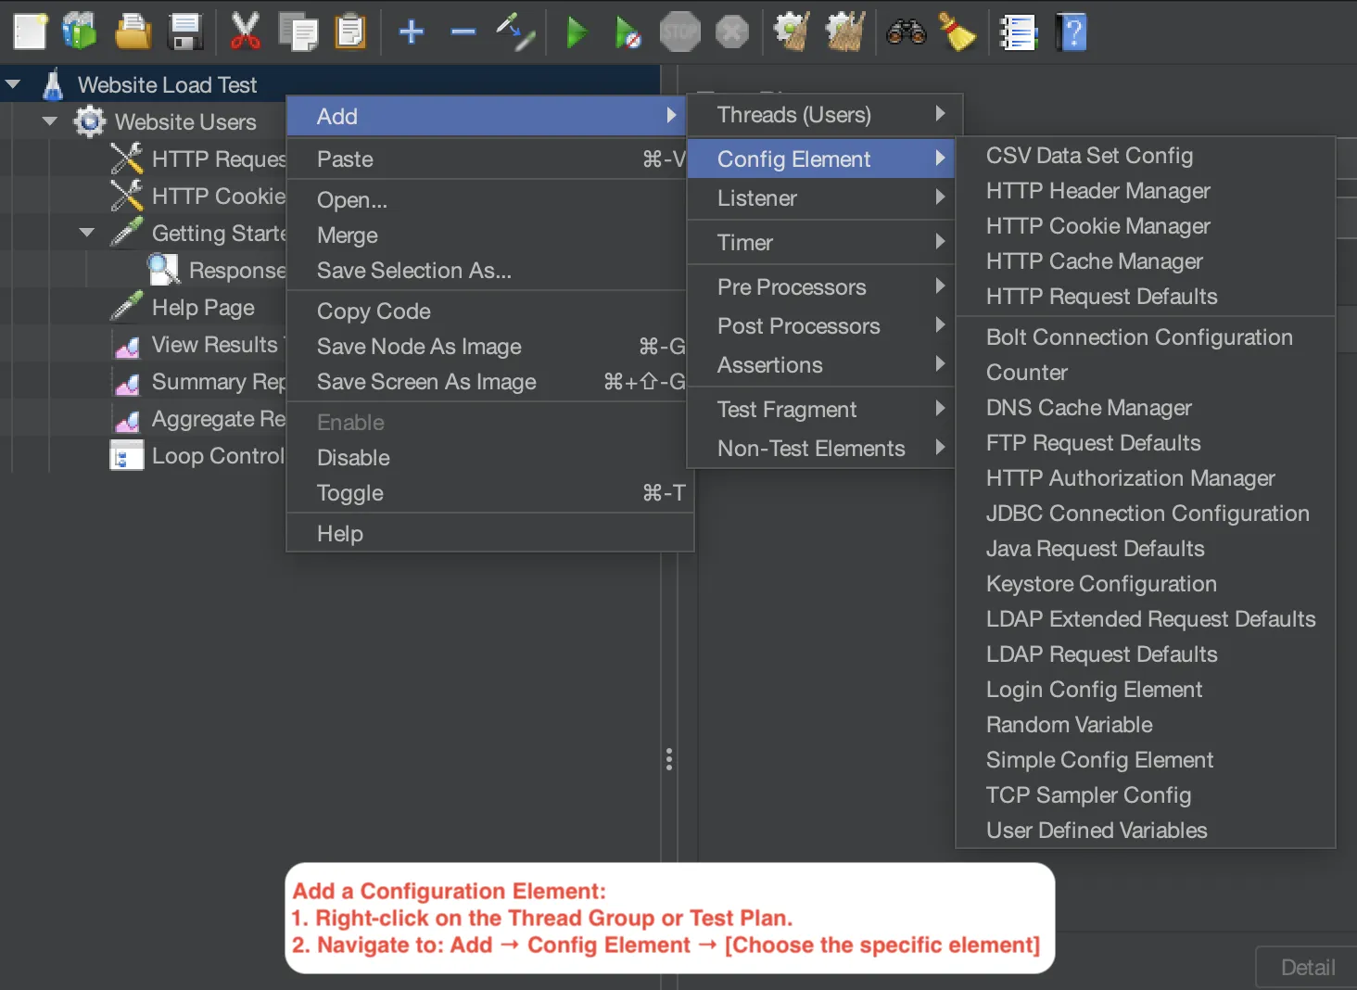Select the Loop Controller tree item
Image resolution: width=1357 pixels, height=990 pixels.
pos(217,456)
